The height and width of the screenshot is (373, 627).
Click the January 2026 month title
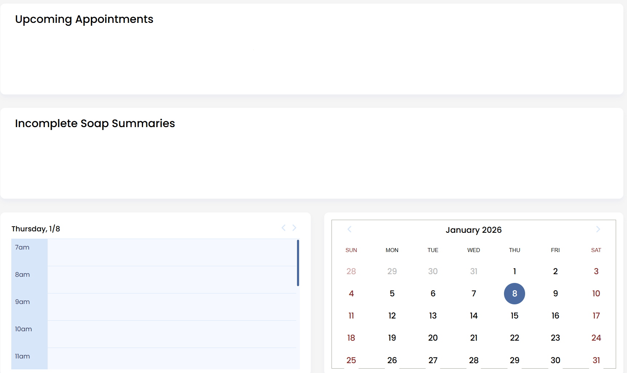point(473,230)
